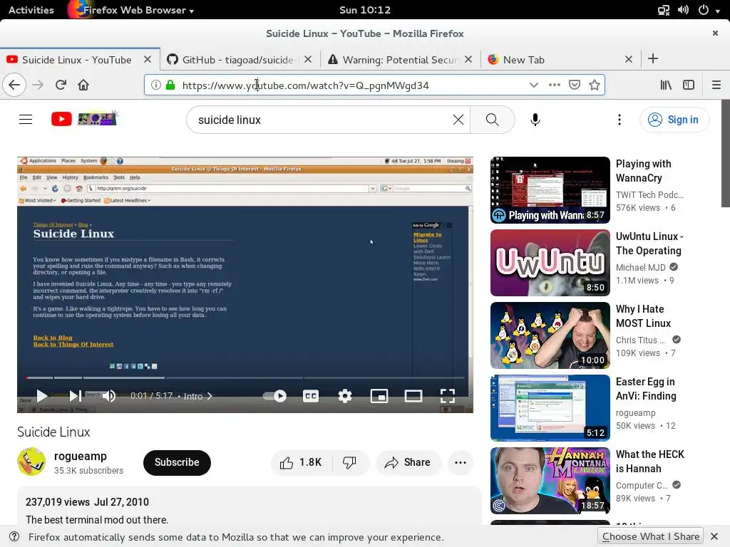Click the Firefox address bar URL
The width and height of the screenshot is (730, 547).
click(305, 85)
